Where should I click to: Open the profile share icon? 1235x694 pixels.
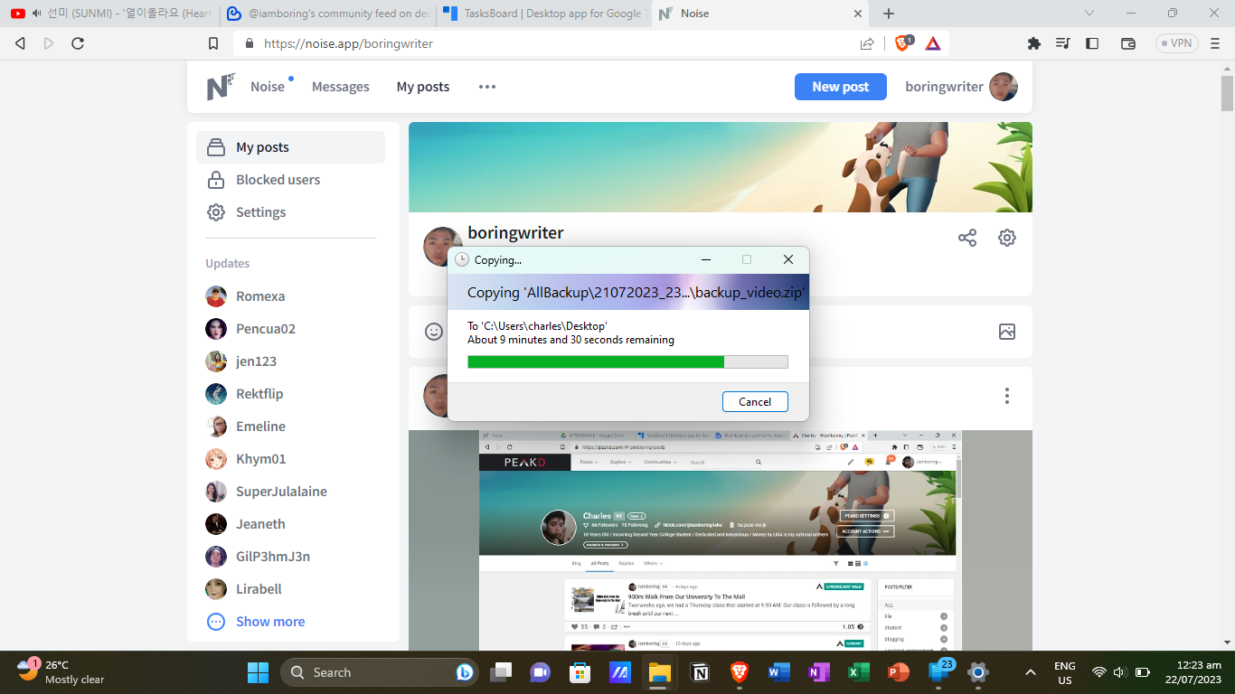[x=967, y=238]
